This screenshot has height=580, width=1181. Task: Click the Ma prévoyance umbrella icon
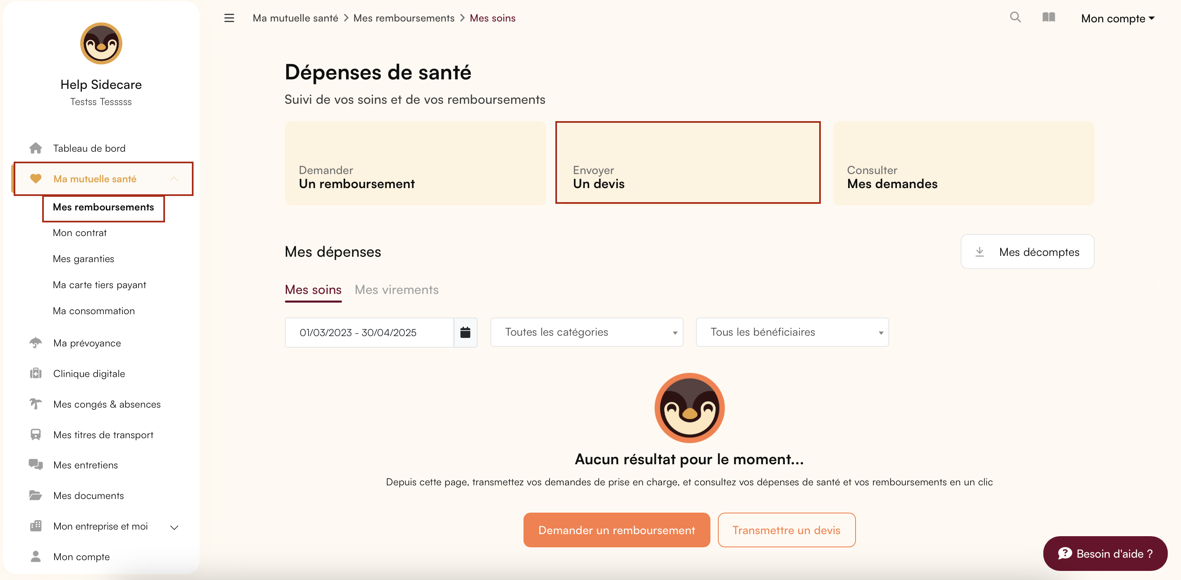(36, 343)
